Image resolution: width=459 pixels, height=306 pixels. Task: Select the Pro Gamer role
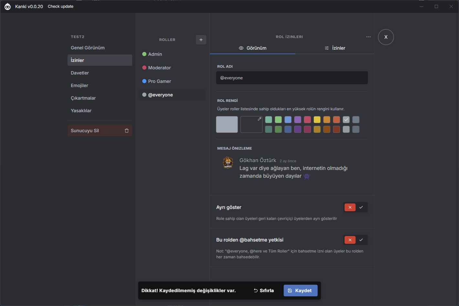pos(159,81)
